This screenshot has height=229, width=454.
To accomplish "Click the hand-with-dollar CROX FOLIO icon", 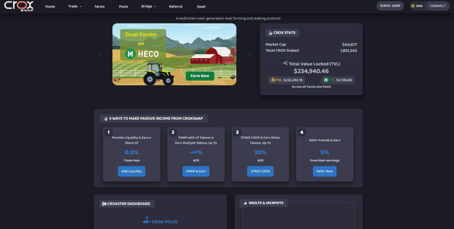I will (147, 220).
